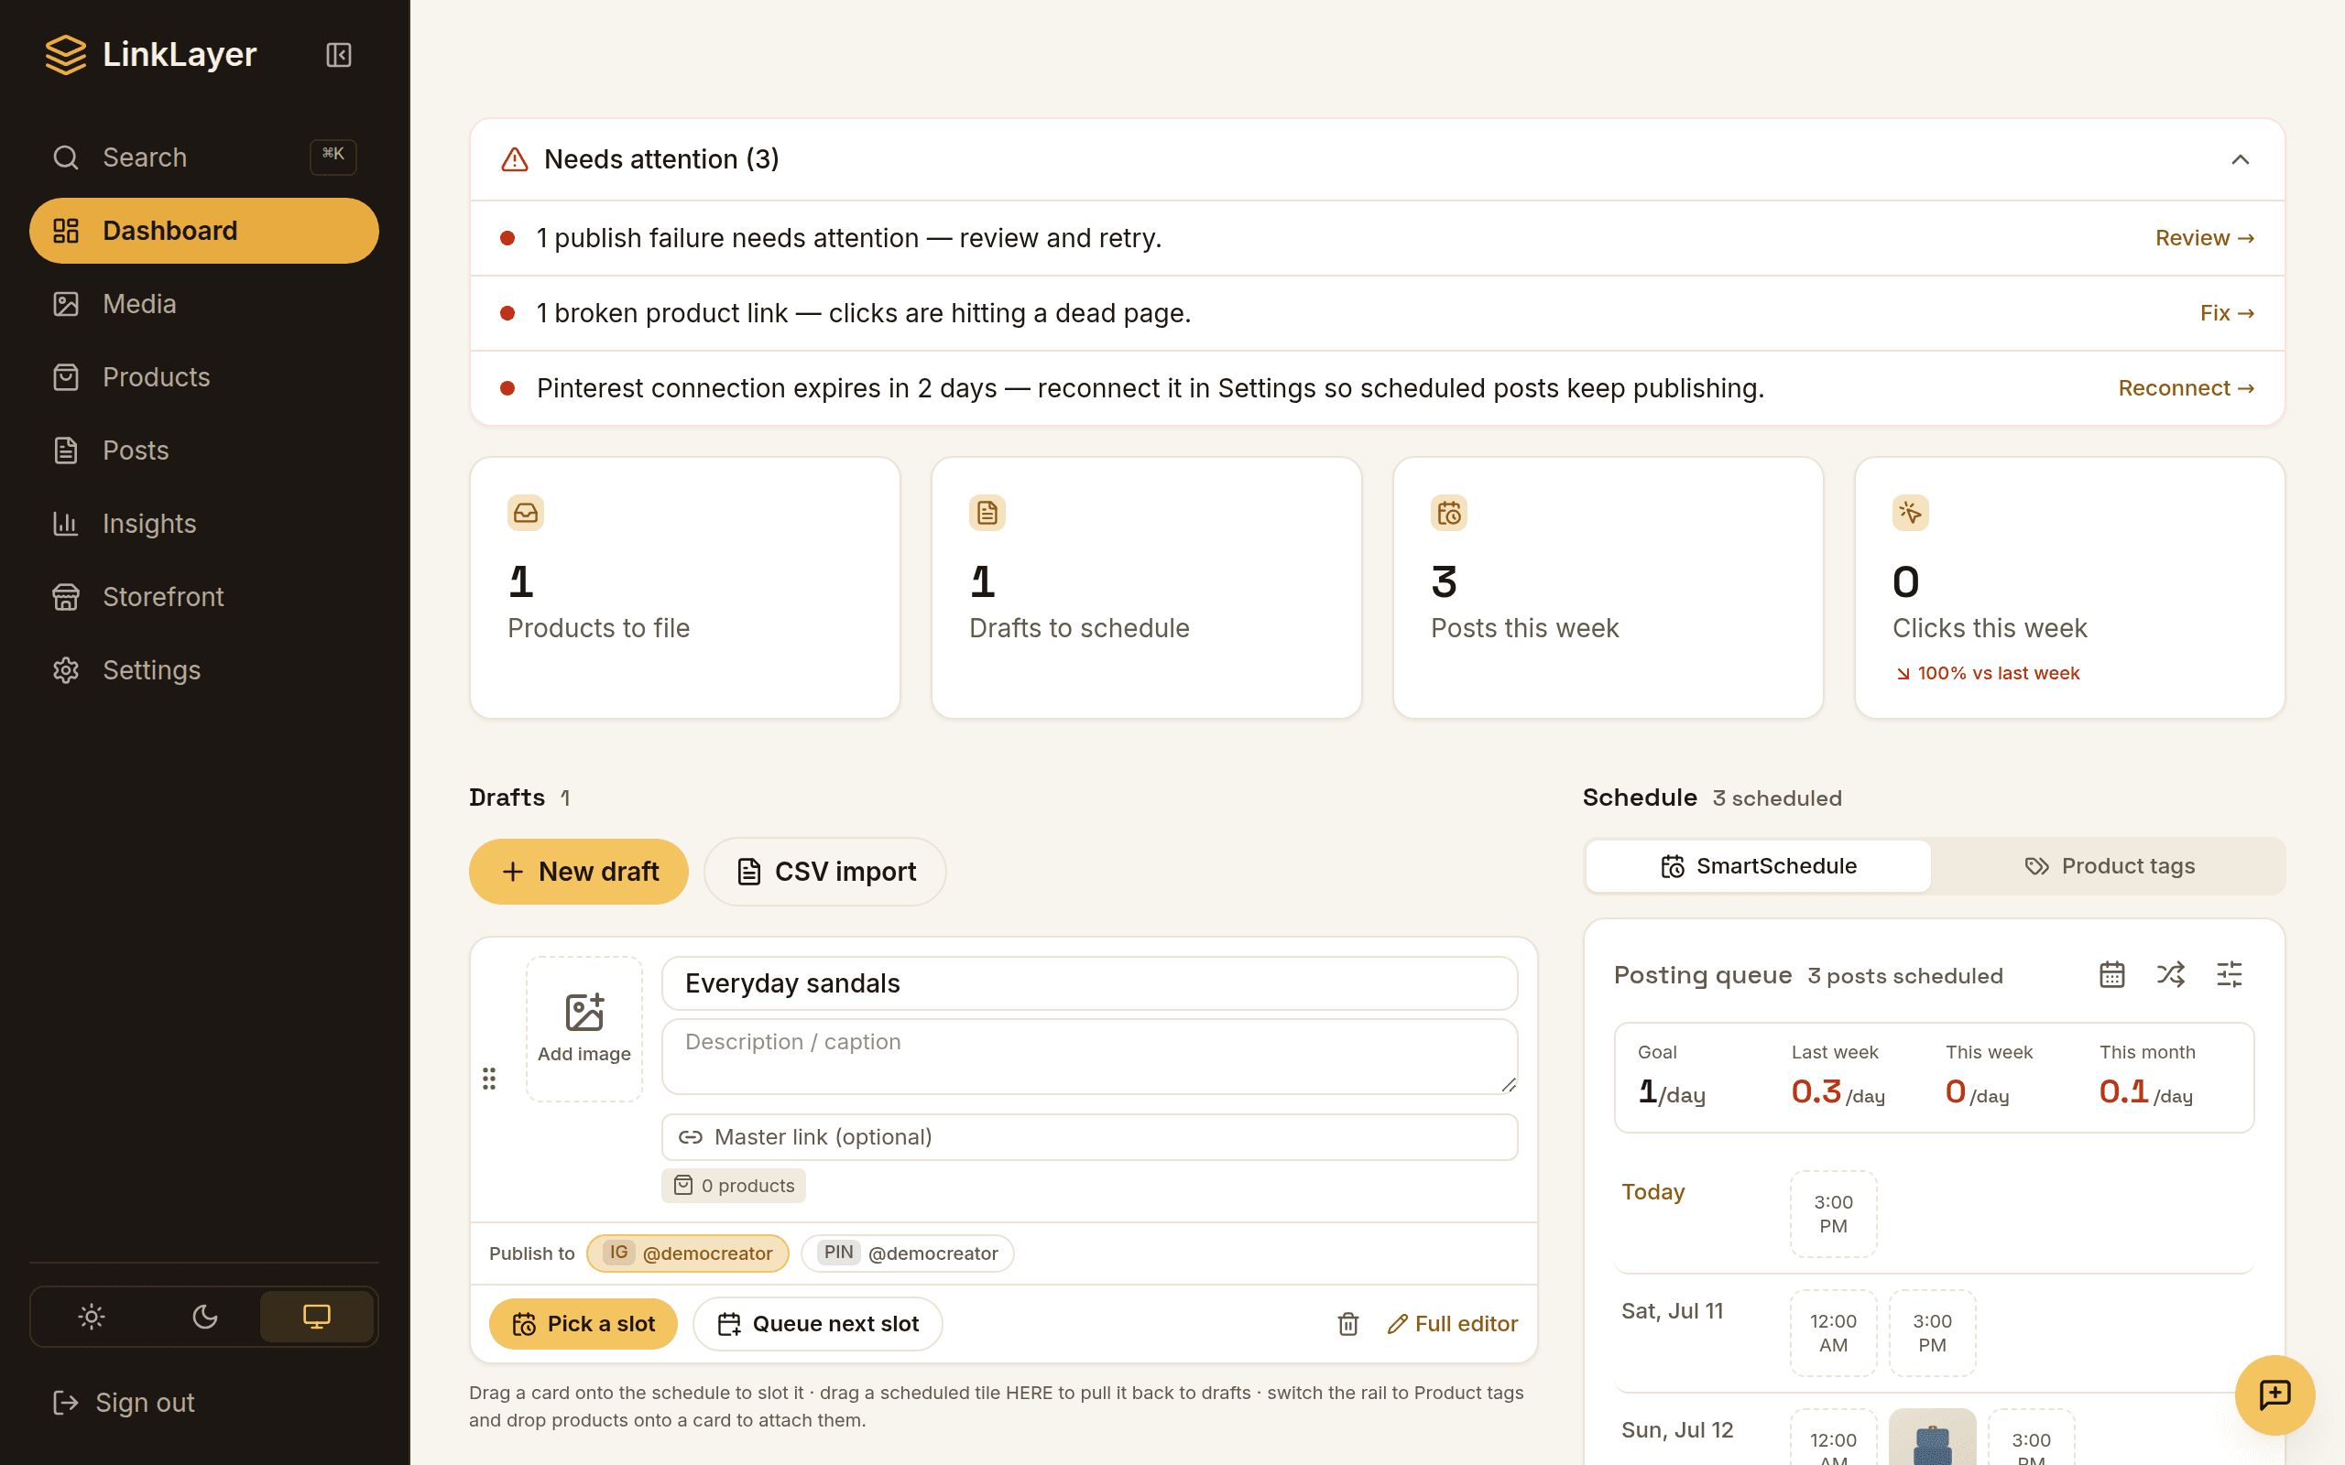Screen dimensions: 2345x1465
Task: Open posting queue calendar view icon
Action: click(x=2111, y=975)
